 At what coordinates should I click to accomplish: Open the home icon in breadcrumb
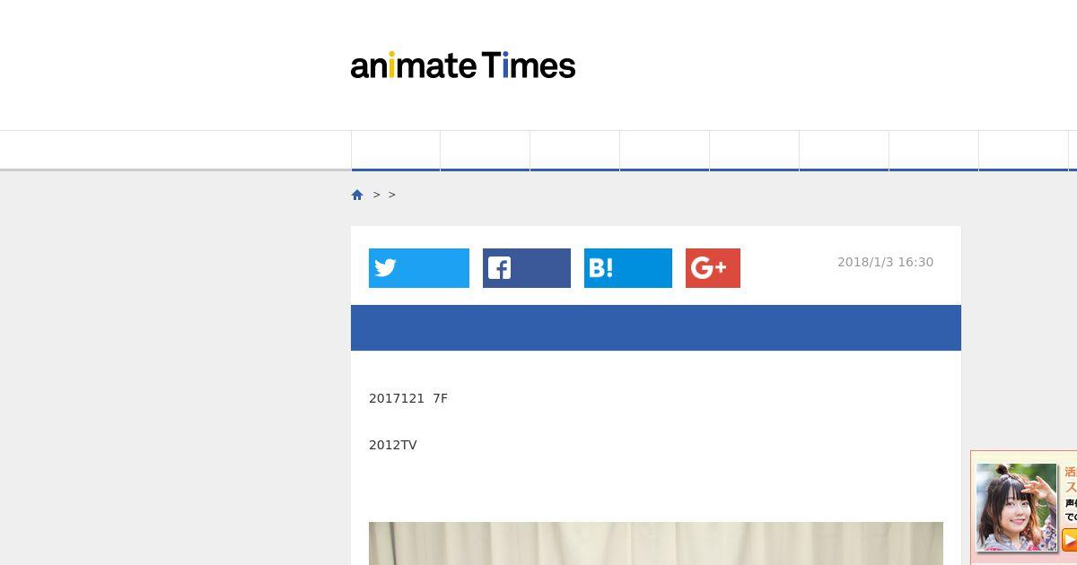pos(357,195)
